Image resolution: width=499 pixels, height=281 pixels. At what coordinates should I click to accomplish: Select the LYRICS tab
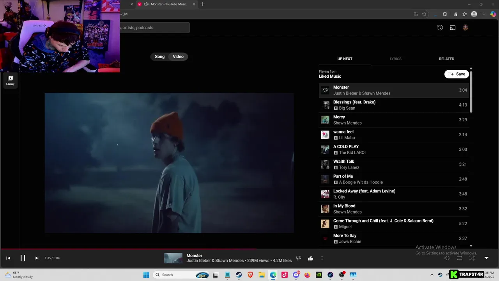tap(396, 59)
